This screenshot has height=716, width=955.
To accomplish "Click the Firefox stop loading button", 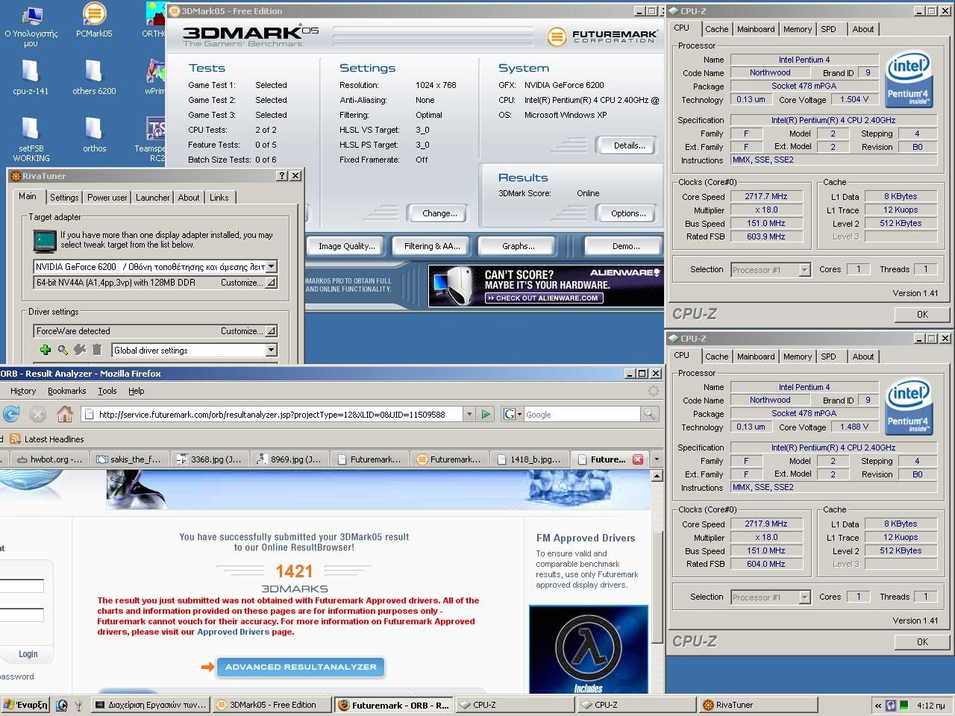I will pyautogui.click(x=38, y=414).
